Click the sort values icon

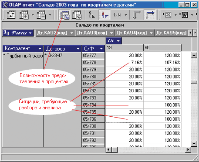(x=92, y=15)
